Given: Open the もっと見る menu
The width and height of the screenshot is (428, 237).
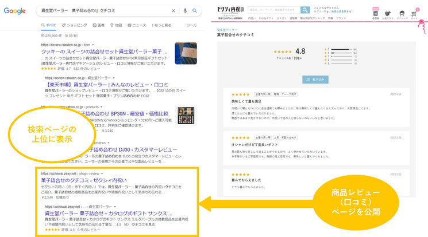Looking at the screenshot, I should 161,25.
